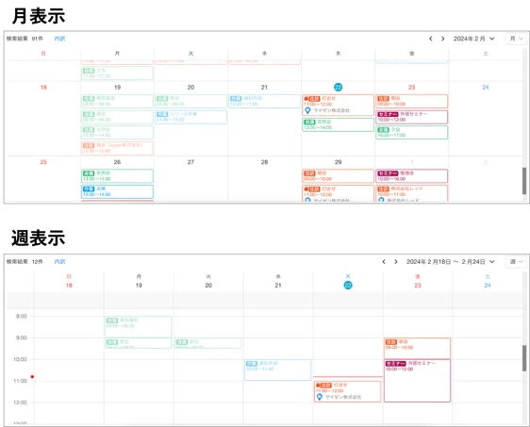Select date 18 in week view header
The image size is (530, 427).
(x=69, y=286)
